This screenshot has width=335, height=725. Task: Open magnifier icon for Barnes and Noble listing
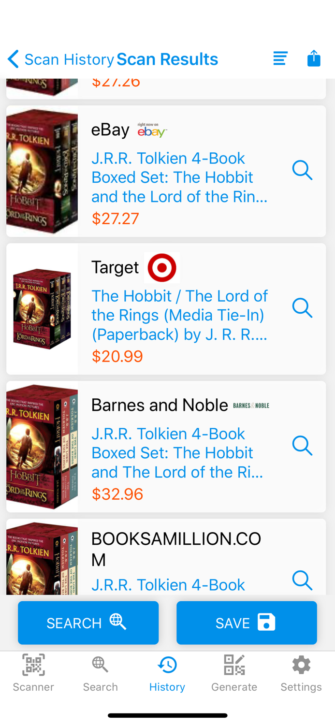pyautogui.click(x=303, y=446)
